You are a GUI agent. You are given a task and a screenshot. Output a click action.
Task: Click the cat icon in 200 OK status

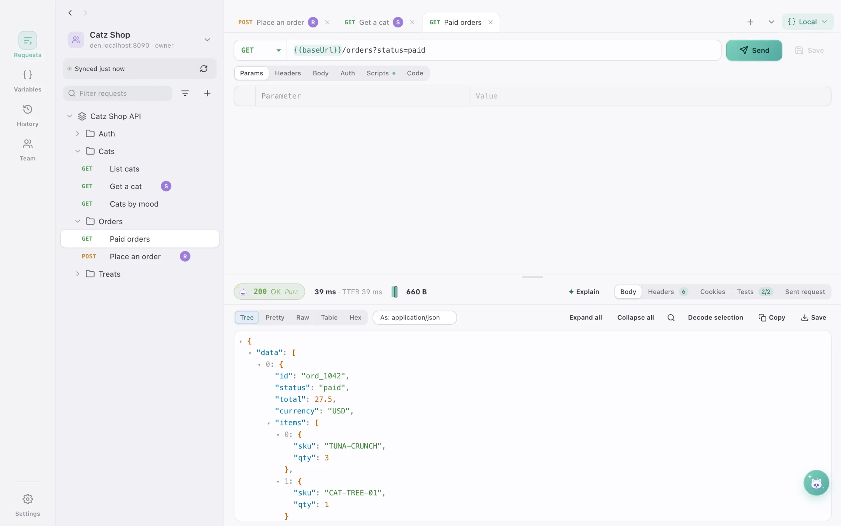pos(243,292)
